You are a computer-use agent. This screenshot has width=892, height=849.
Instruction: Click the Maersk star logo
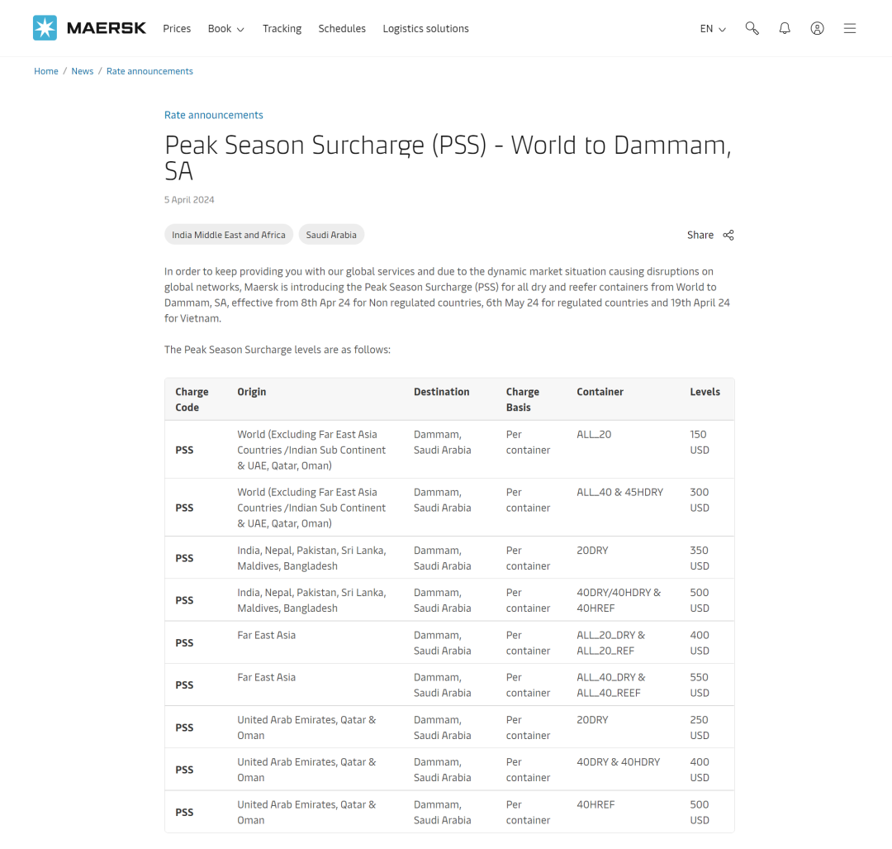[x=45, y=28]
